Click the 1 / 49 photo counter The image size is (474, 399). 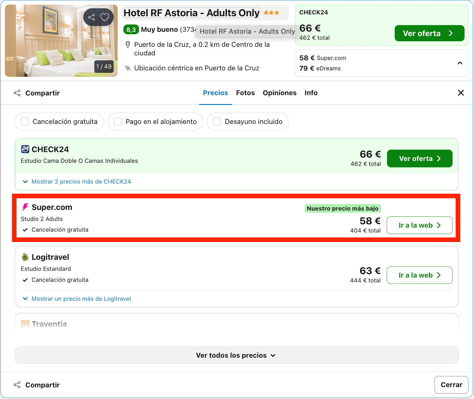[x=104, y=66]
